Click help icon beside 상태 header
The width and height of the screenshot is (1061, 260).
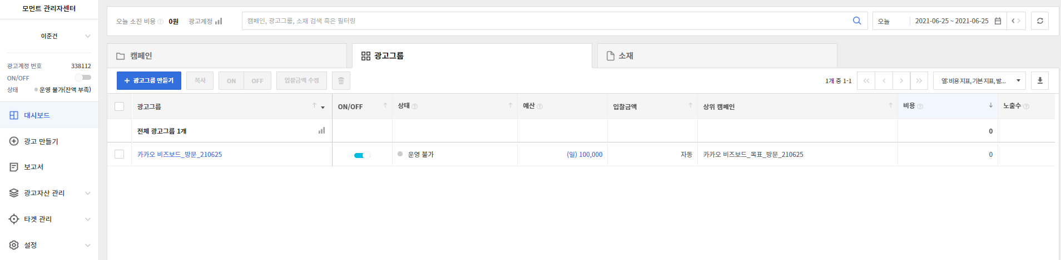(x=415, y=106)
